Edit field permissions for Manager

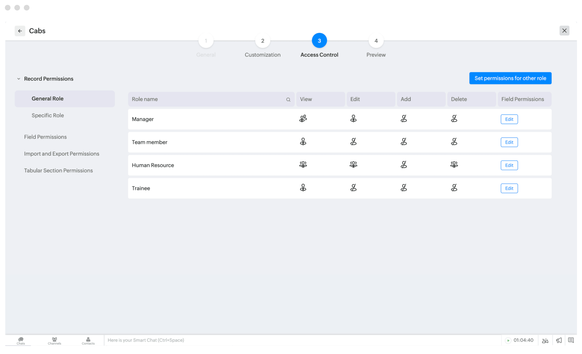pos(509,119)
